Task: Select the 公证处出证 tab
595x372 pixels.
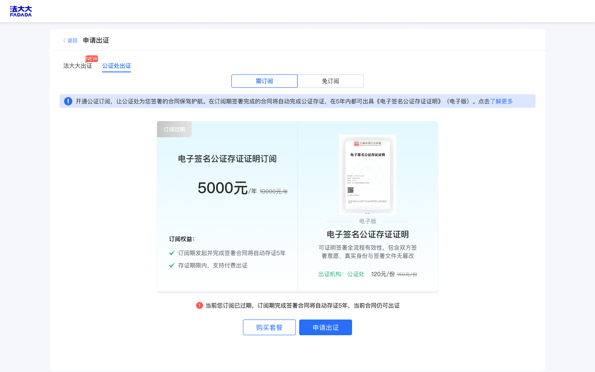Action: click(x=117, y=66)
